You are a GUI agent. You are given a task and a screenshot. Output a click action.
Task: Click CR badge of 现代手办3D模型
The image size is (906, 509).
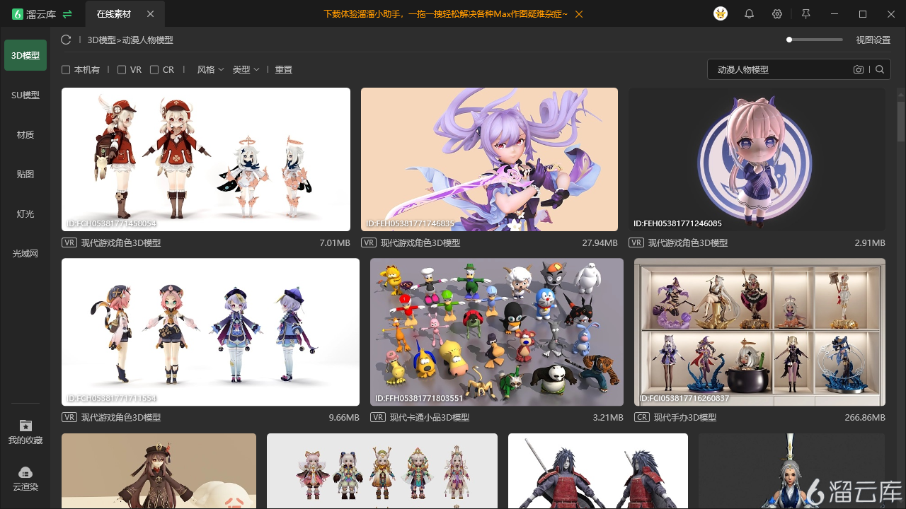pos(642,417)
